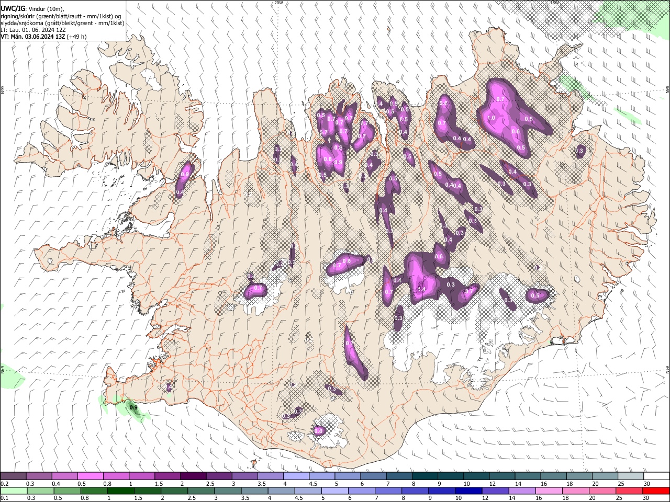
Task: Click the light pink 16 swatch, lower legend
Action: (x=548, y=490)
